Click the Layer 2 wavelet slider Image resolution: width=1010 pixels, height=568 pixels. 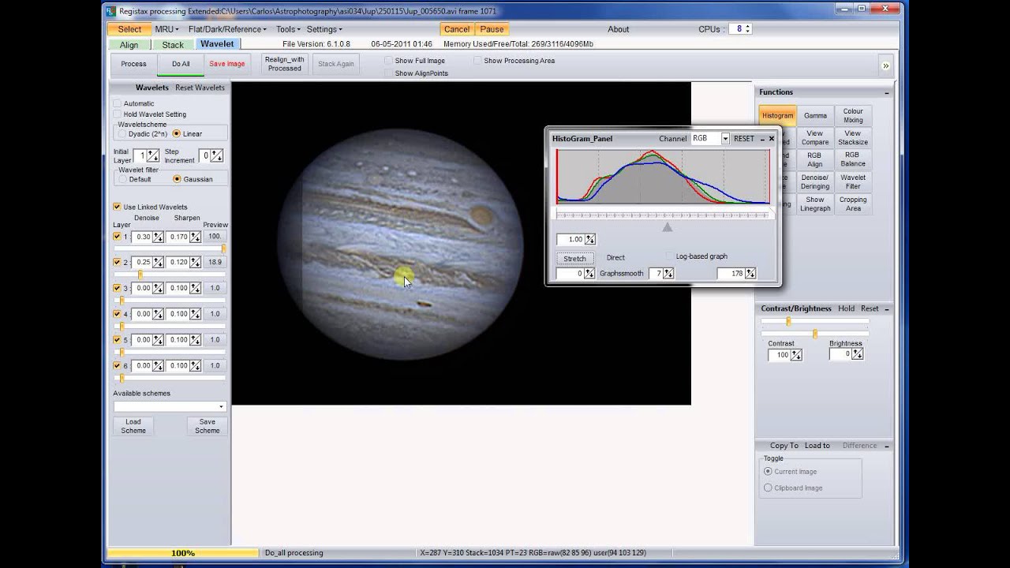point(170,275)
